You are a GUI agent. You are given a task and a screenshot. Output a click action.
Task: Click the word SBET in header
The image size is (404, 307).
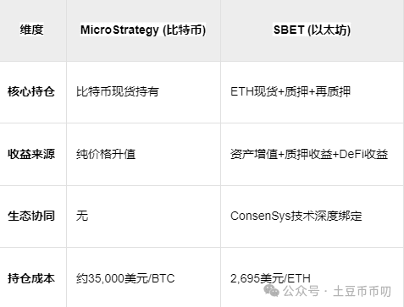[x=289, y=30]
